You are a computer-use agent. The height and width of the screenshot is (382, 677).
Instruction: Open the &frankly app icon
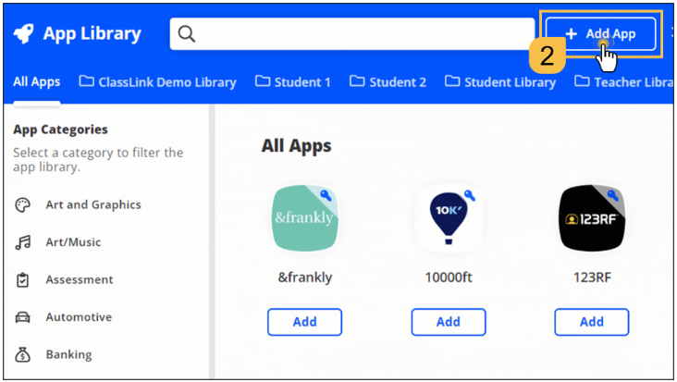pos(304,218)
